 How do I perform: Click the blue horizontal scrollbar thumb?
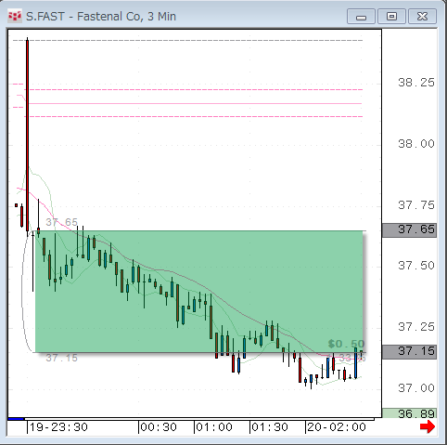[16, 419]
